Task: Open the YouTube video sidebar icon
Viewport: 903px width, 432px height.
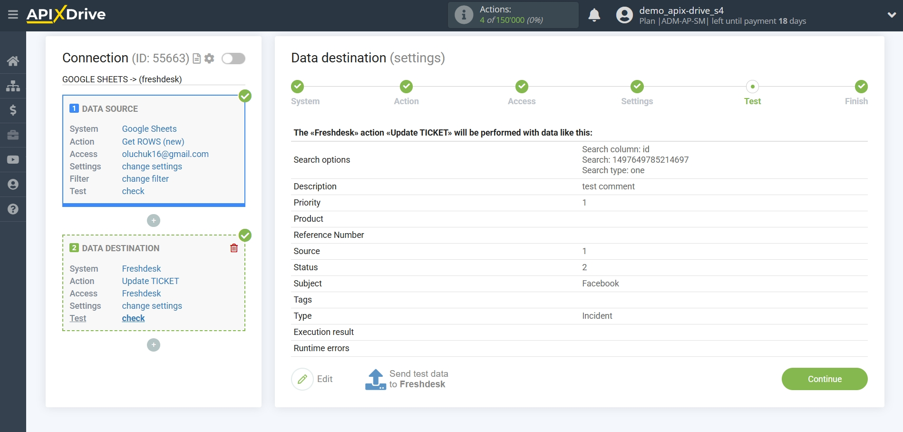Action: coord(13,160)
